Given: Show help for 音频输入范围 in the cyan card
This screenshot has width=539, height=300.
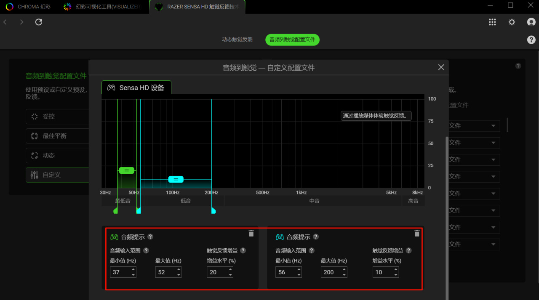Looking at the screenshot, I should tap(312, 250).
